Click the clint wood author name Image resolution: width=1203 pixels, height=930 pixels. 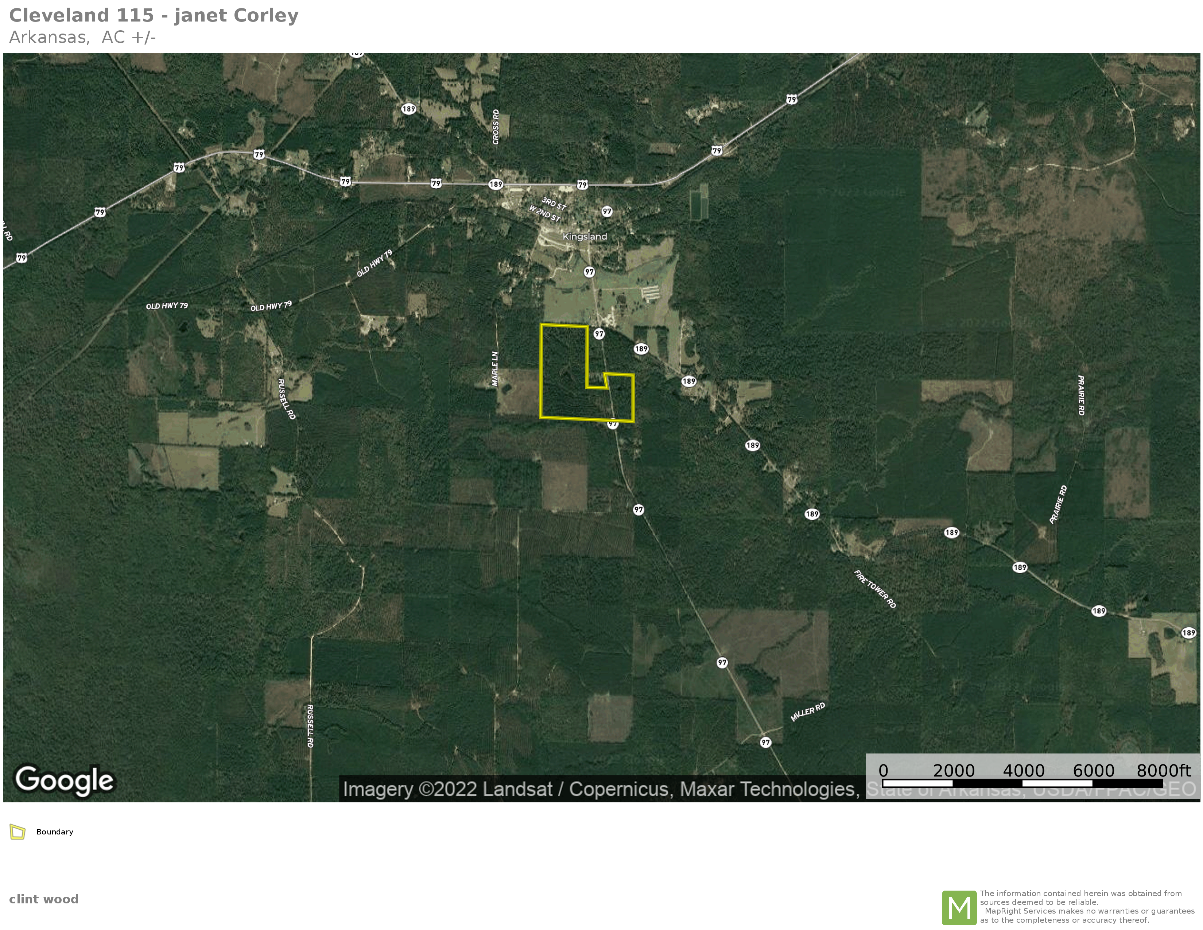43,900
